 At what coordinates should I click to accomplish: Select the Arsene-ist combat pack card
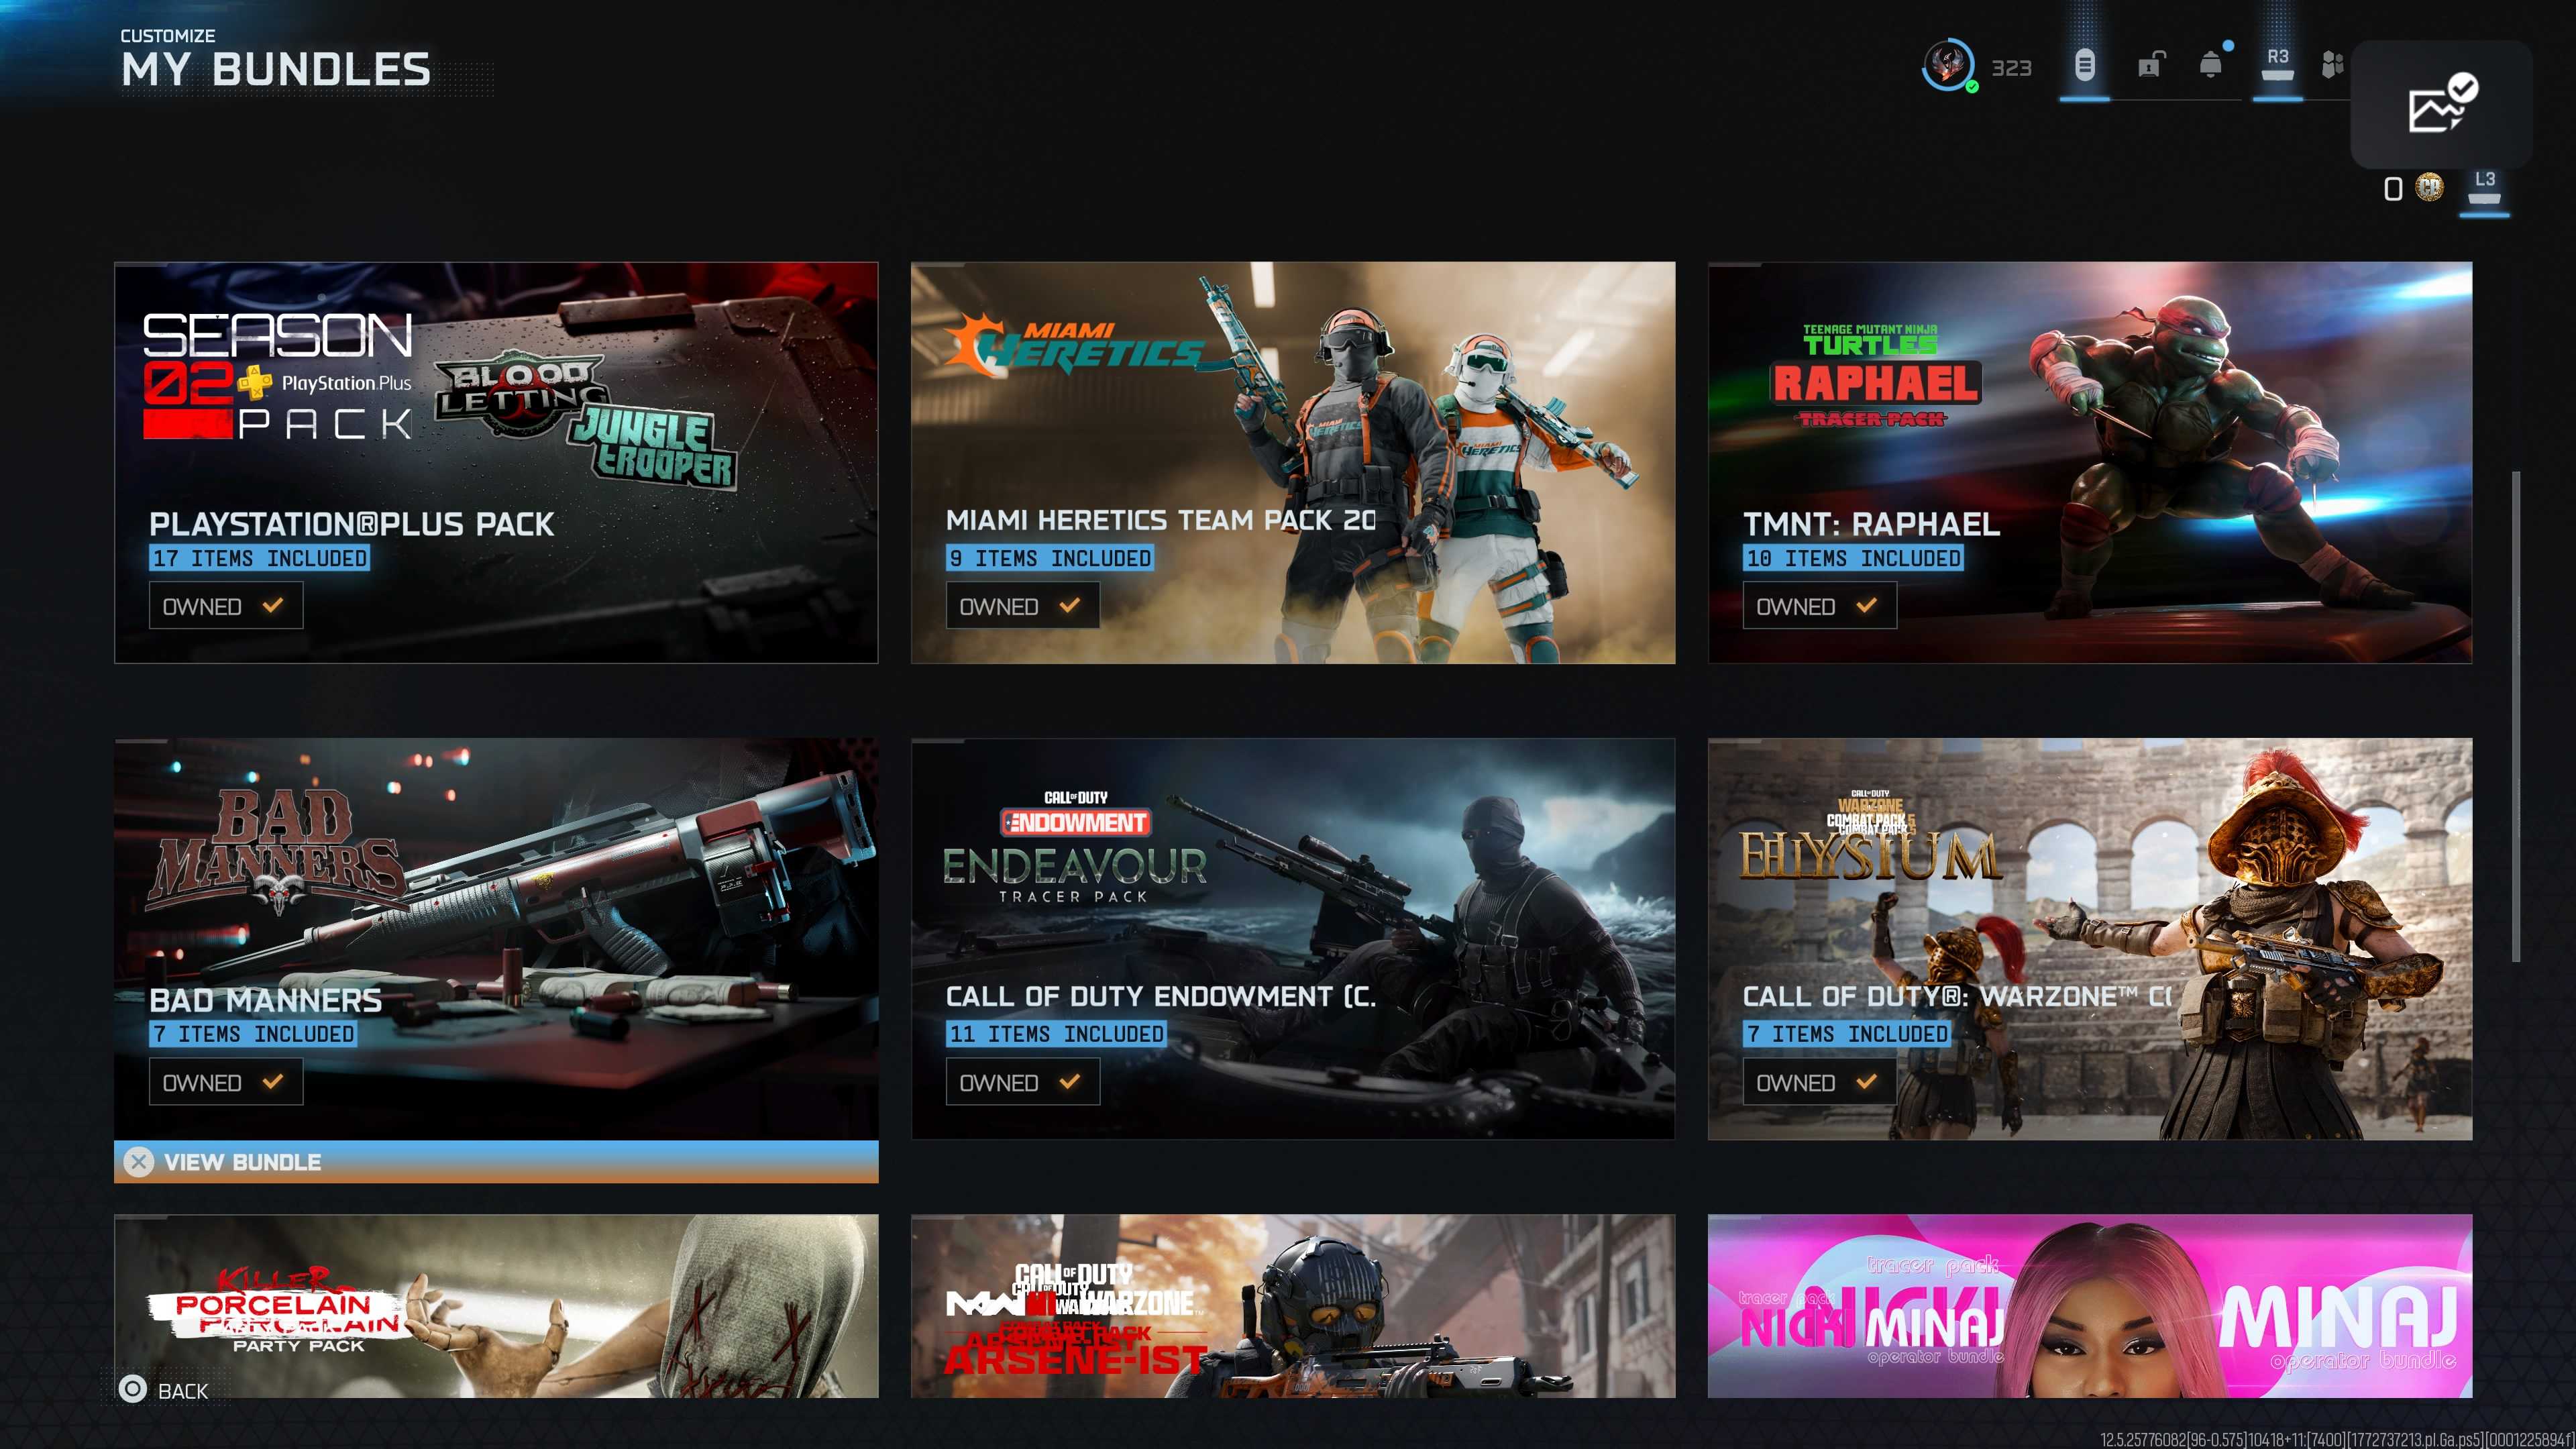pos(1293,1306)
